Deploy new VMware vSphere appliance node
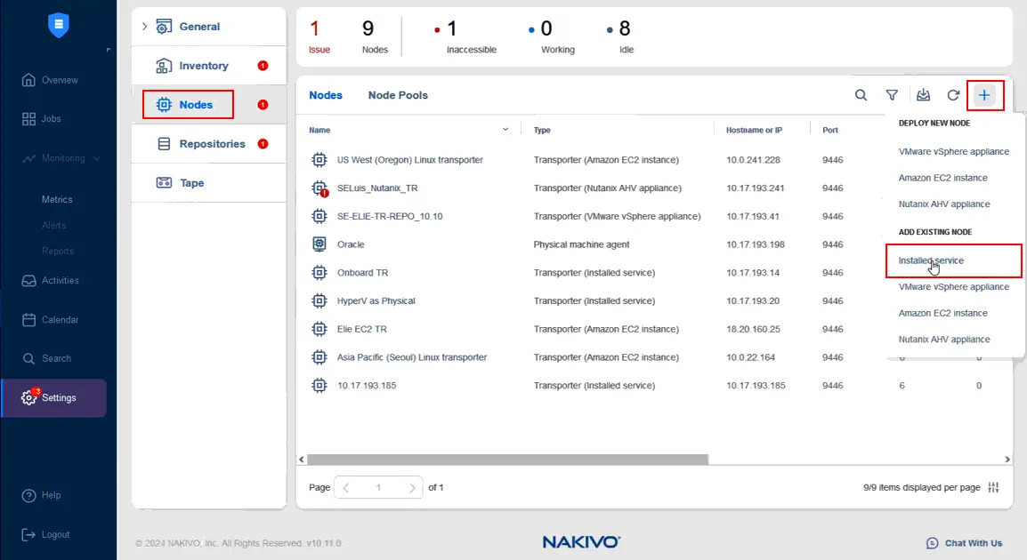 point(954,152)
